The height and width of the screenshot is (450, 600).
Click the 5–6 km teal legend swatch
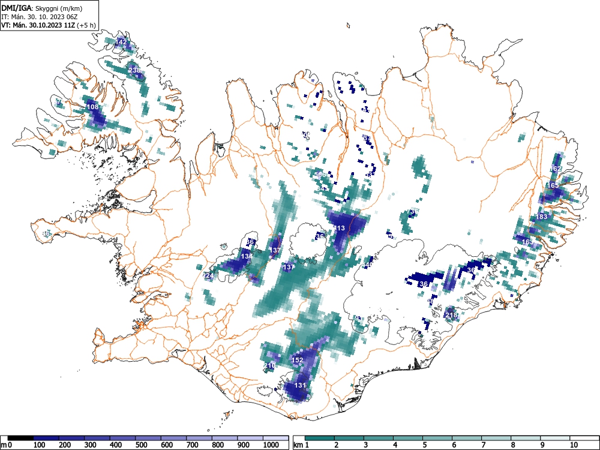(x=437, y=438)
